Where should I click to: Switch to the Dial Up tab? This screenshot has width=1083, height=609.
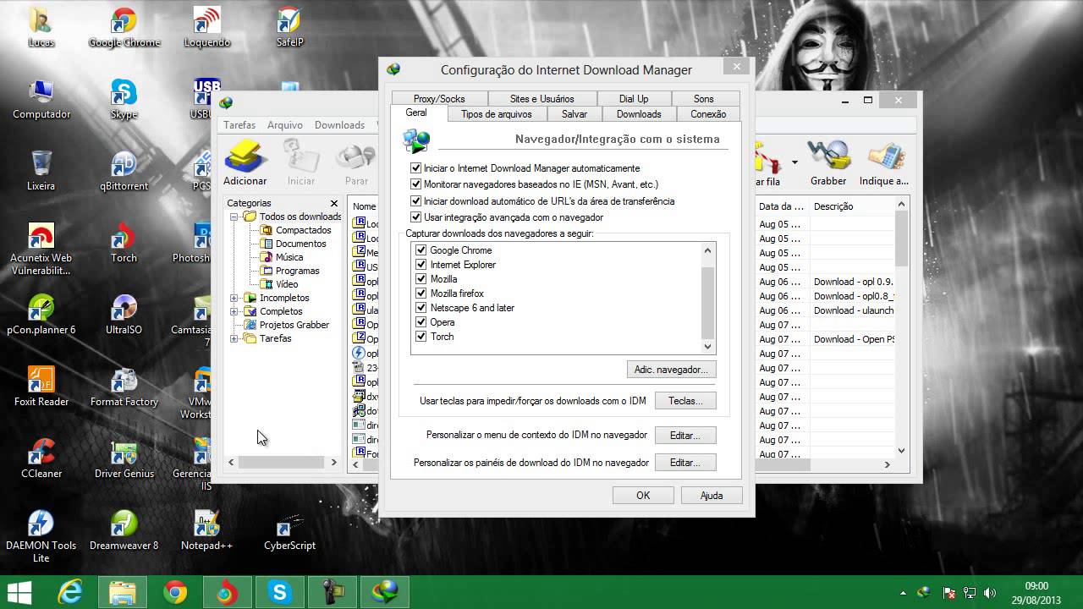point(634,98)
